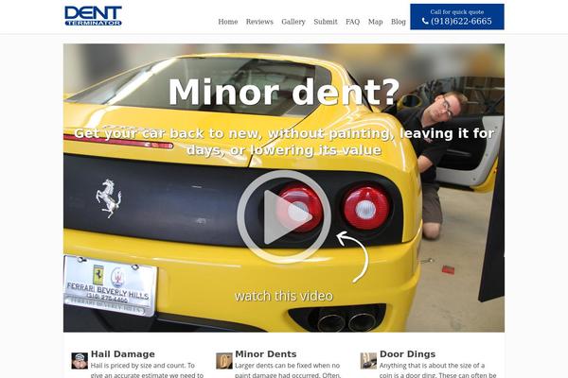568x378 pixels.
Task: Click the 'Anything that is about the size' text
Action: tap(437, 370)
